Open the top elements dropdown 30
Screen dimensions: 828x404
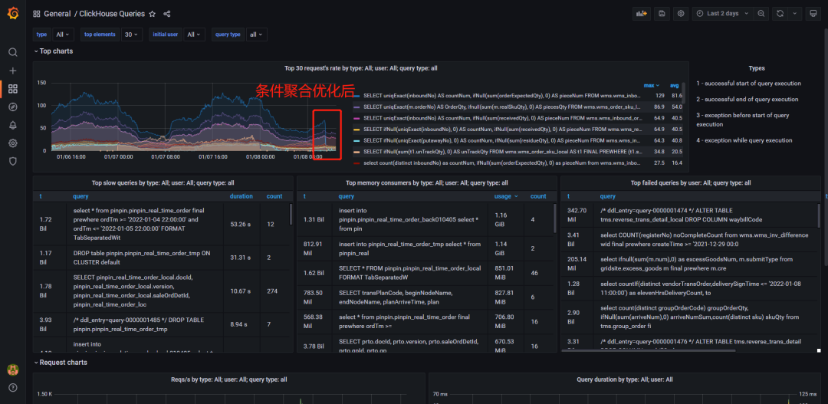point(131,34)
